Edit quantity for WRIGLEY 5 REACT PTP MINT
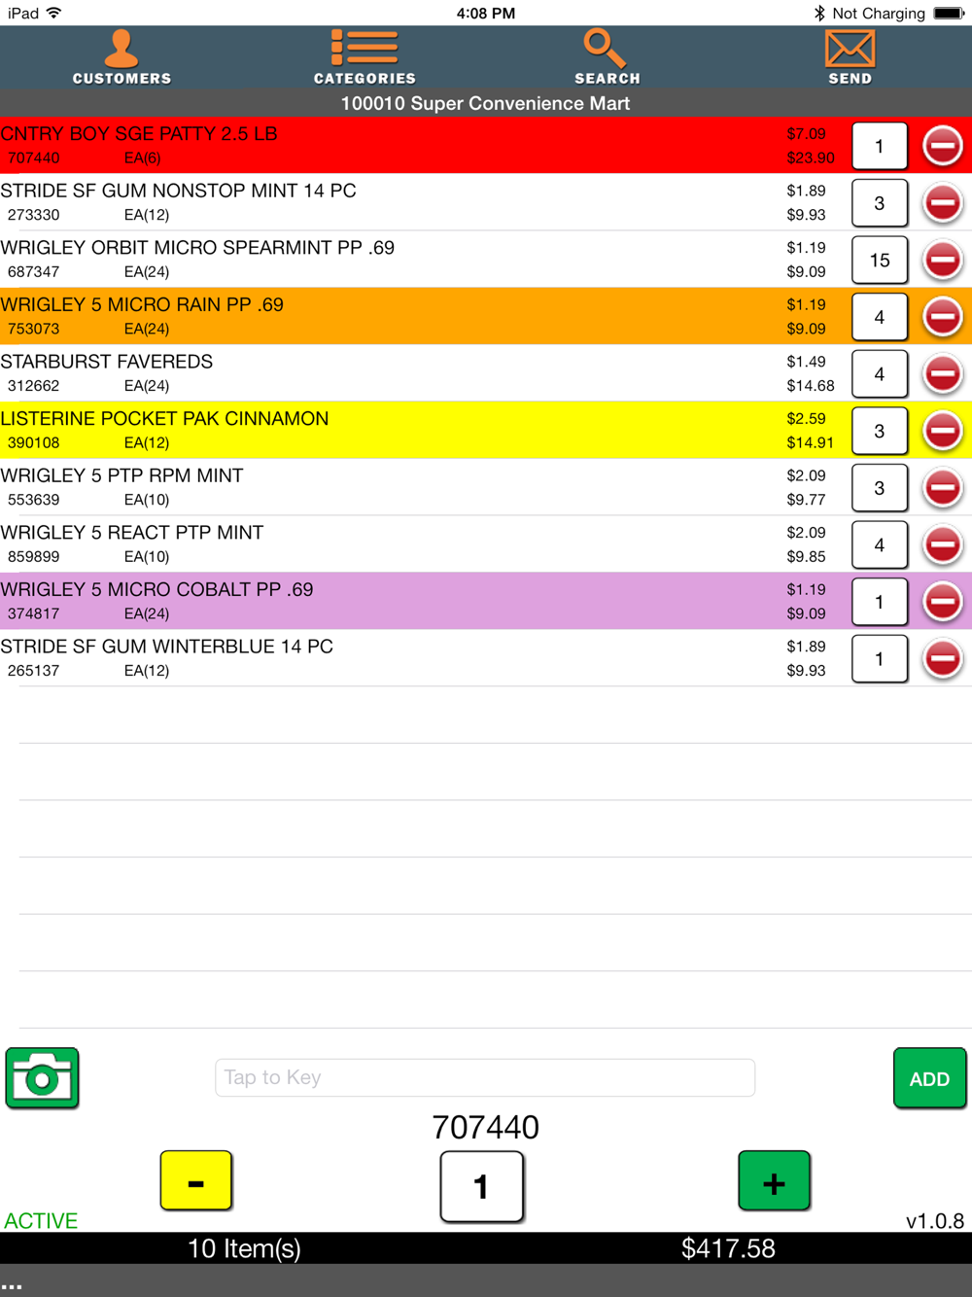Image resolution: width=972 pixels, height=1297 pixels. click(880, 545)
